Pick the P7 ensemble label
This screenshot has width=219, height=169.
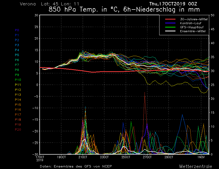pyautogui.click(x=17, y=65)
